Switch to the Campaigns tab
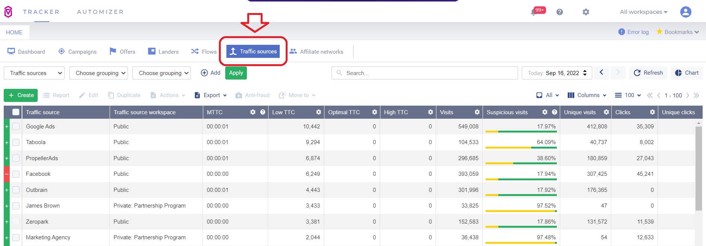706x246 pixels. pos(77,52)
